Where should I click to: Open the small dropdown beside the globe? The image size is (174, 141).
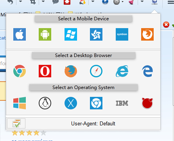click(122, 2)
